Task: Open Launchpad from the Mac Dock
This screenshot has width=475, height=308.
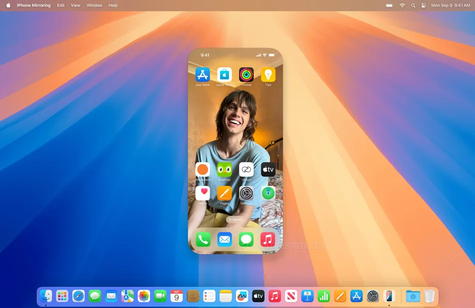Action: (62, 296)
